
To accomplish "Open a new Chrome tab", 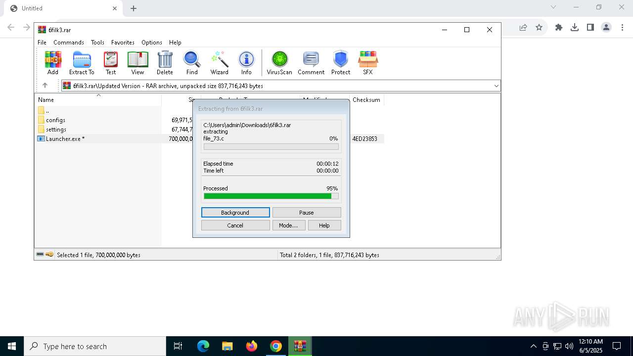I will 134,8.
